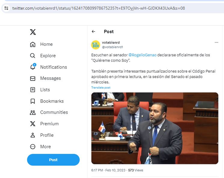224x178 pixels.
Task: Expand the More circle menu
Action: pos(33,146)
